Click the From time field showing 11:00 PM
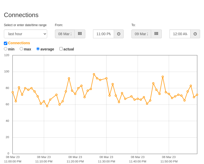 pos(104,34)
